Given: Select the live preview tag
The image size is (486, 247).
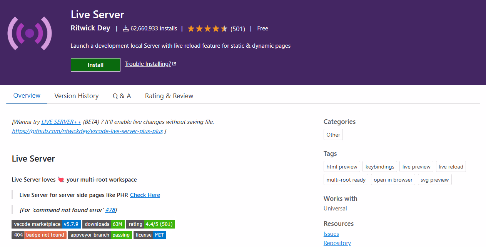Looking at the screenshot, I should click(416, 167).
